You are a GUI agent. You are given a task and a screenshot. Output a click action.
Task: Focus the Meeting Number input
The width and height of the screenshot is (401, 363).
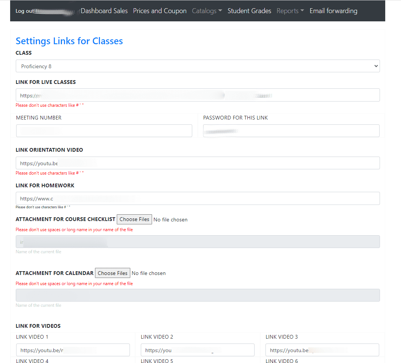pyautogui.click(x=104, y=131)
